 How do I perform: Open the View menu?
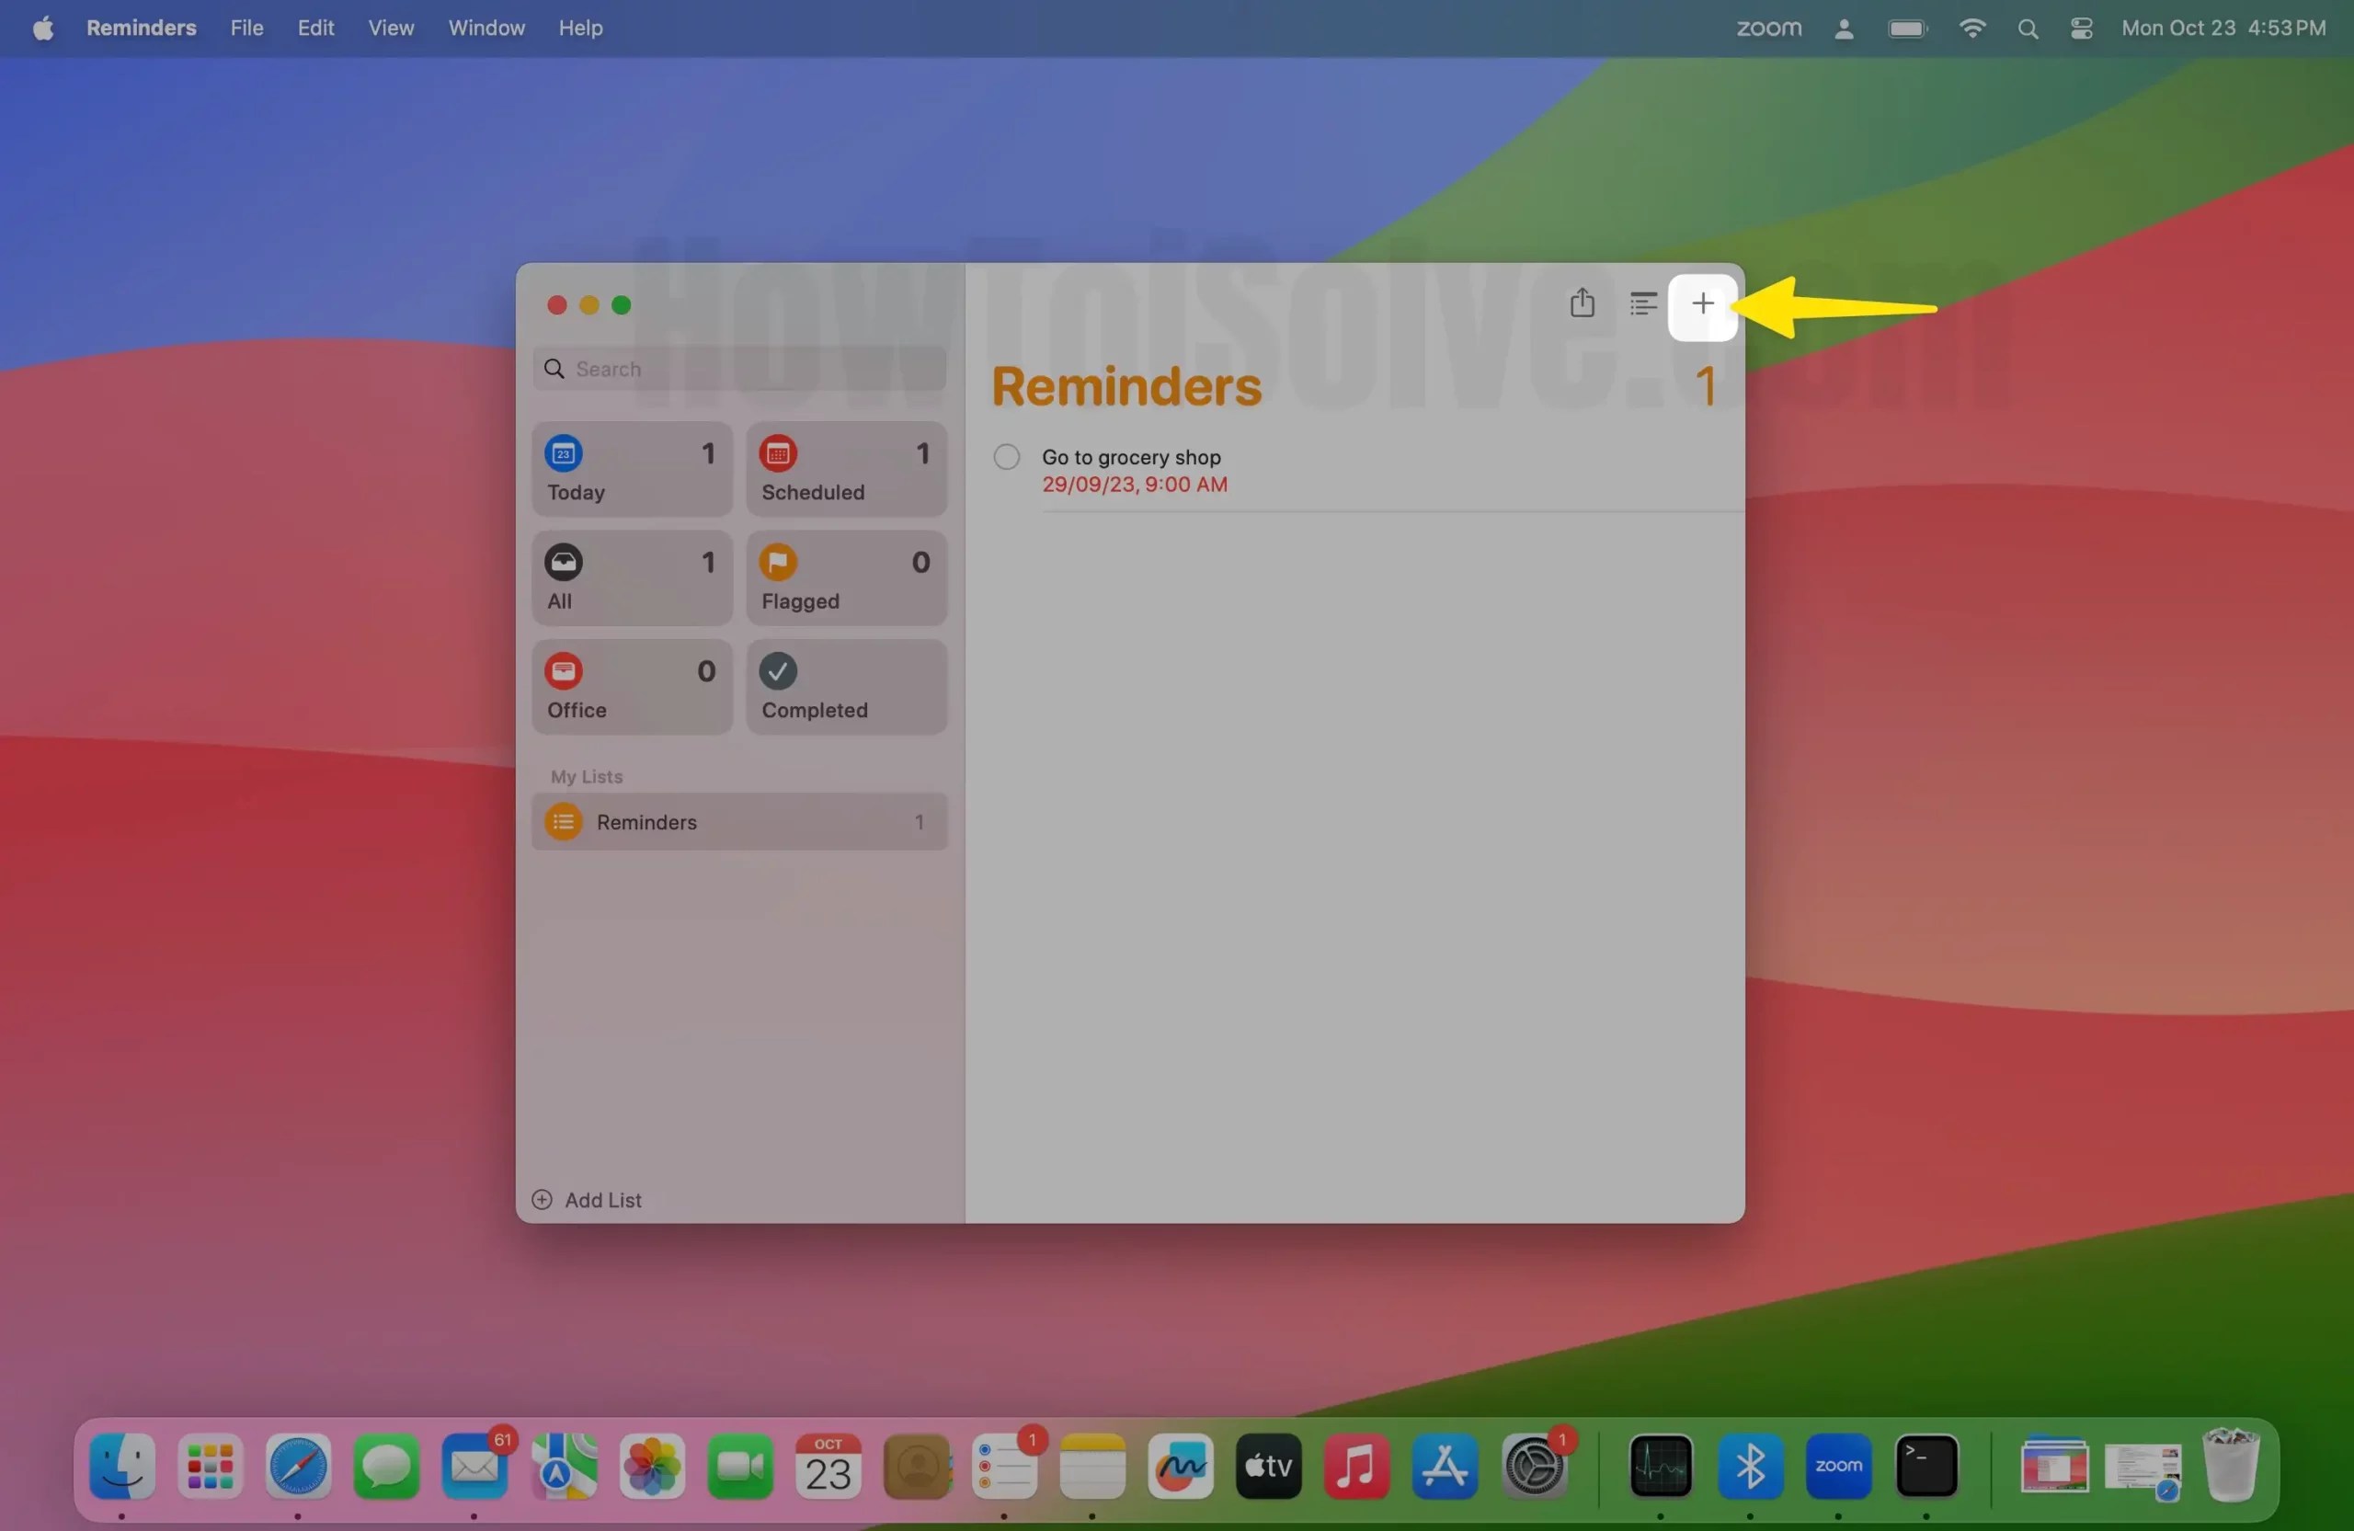pyautogui.click(x=390, y=28)
